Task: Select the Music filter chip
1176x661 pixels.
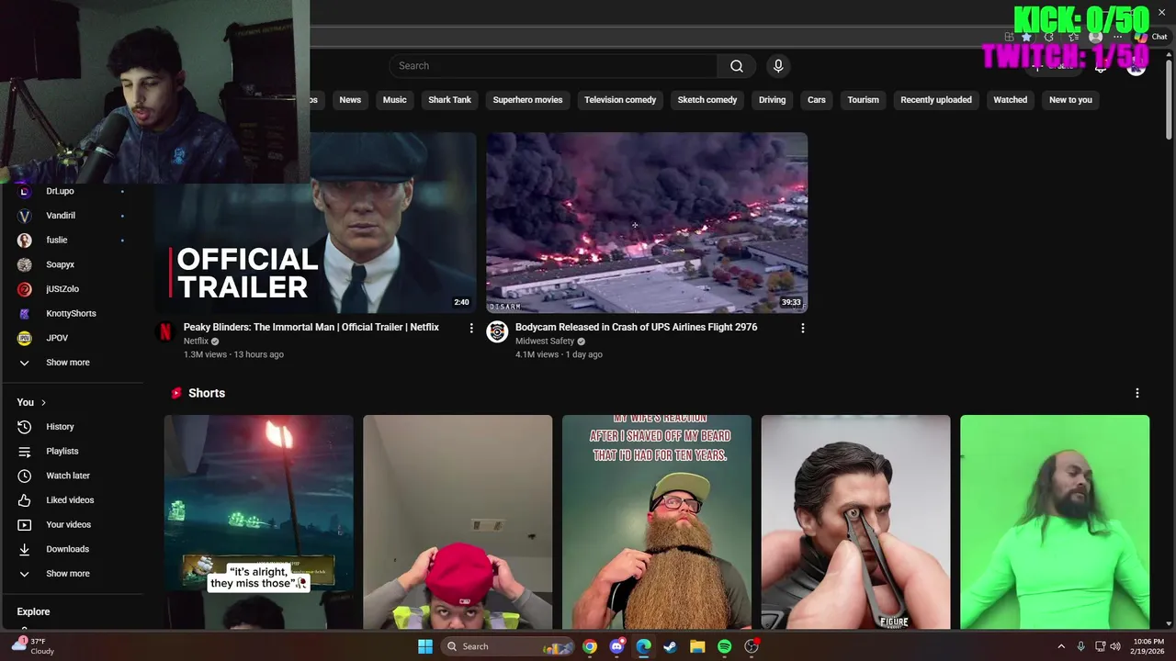Action: (394, 100)
